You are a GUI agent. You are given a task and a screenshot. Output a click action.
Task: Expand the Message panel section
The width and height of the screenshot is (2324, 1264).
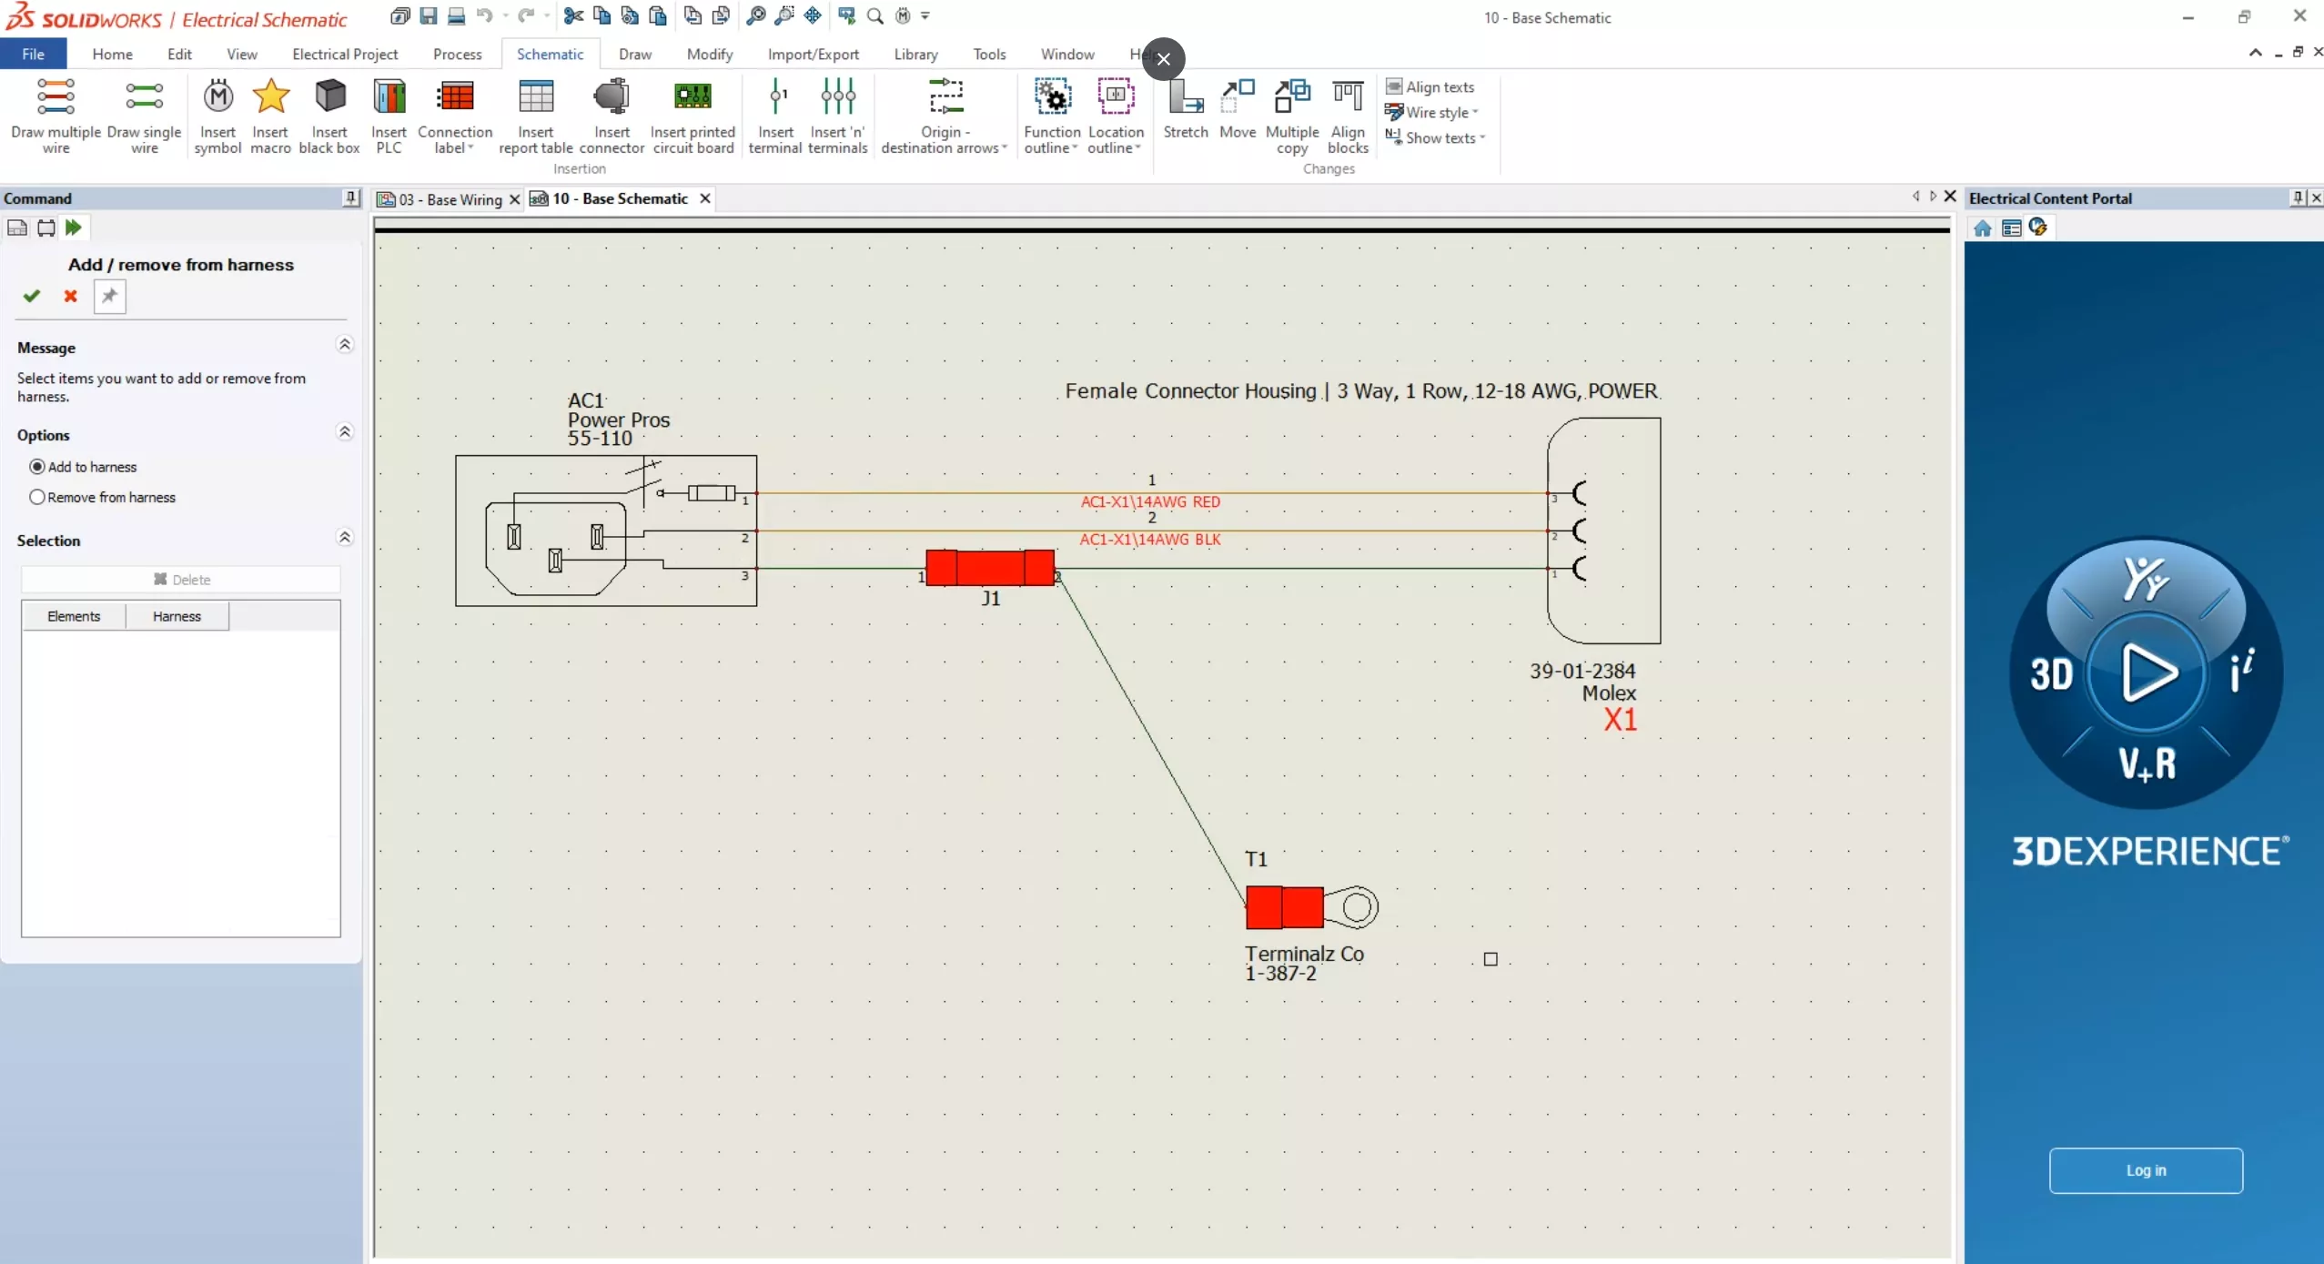342,346
